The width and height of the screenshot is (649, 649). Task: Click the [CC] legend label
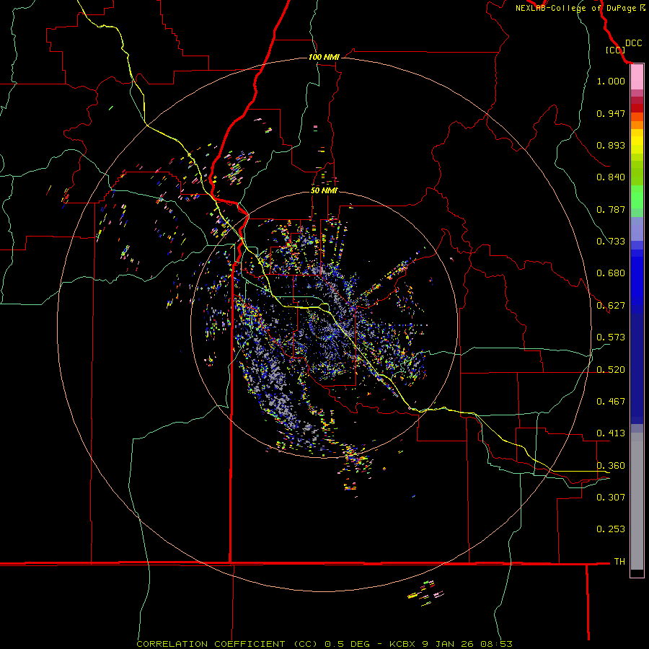[x=615, y=50]
